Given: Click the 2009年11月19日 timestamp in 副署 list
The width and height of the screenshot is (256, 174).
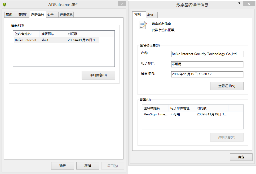Looking at the screenshot, I should [211, 114].
